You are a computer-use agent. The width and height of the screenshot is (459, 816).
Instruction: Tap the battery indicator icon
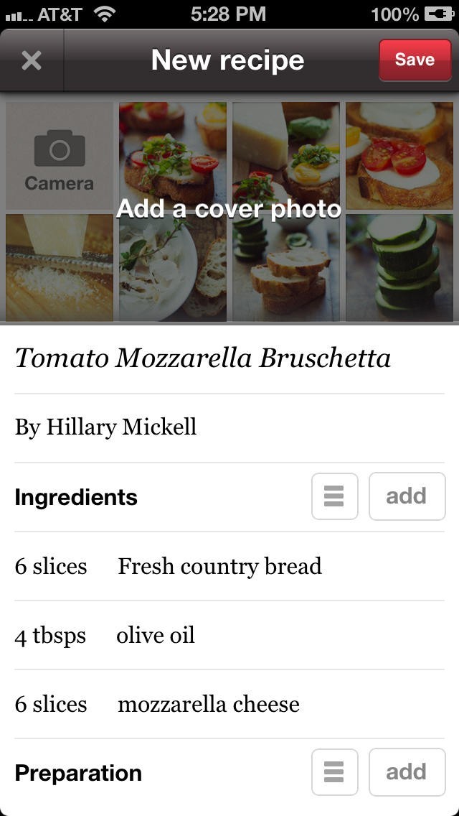(438, 14)
